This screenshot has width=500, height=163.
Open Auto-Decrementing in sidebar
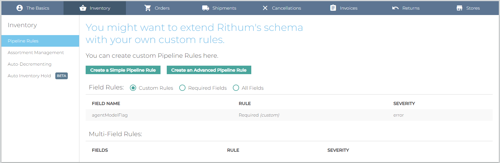pyautogui.click(x=29, y=64)
